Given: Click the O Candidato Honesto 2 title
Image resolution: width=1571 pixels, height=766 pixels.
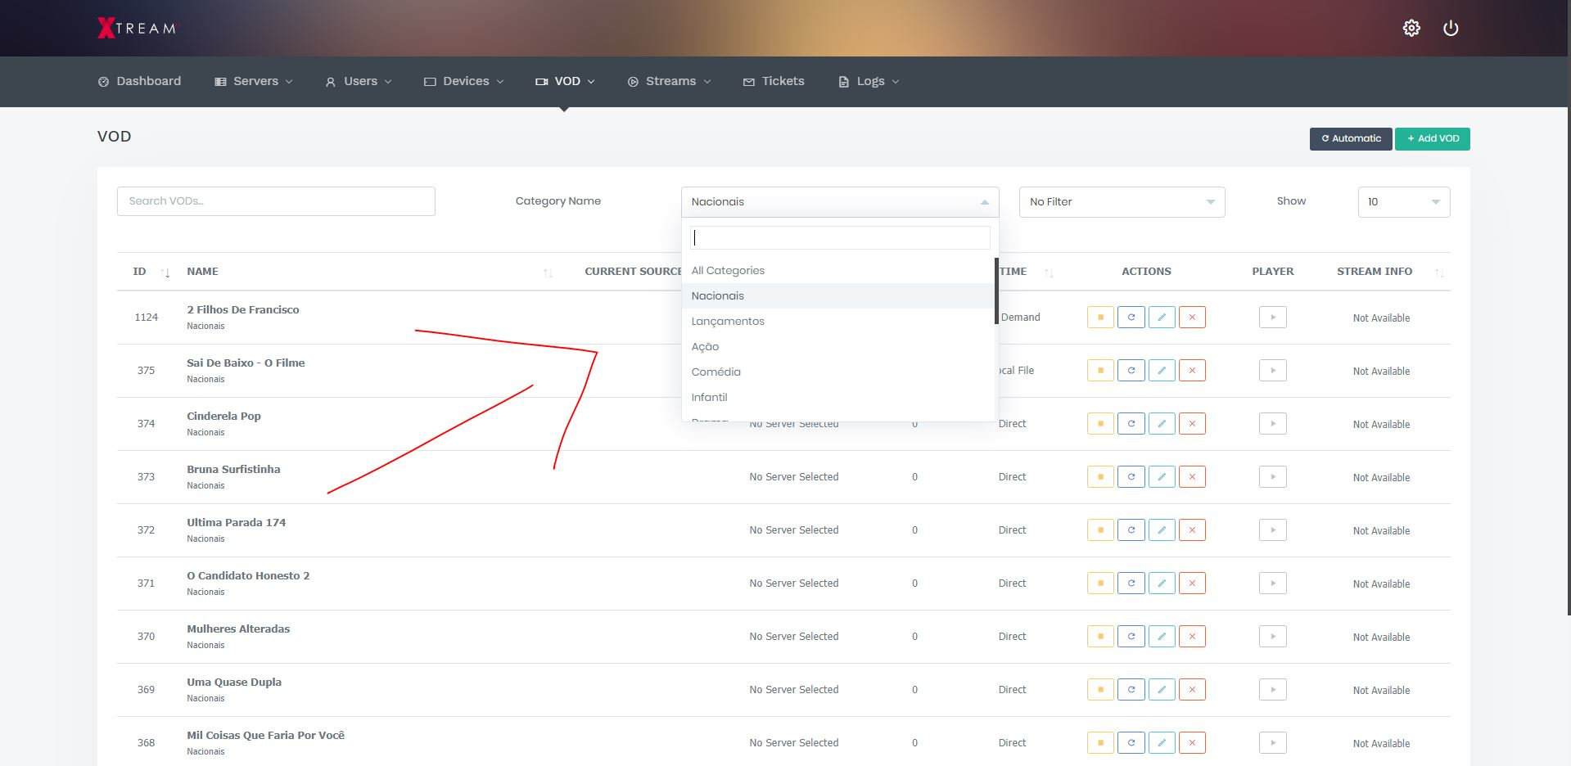Looking at the screenshot, I should coord(248,575).
